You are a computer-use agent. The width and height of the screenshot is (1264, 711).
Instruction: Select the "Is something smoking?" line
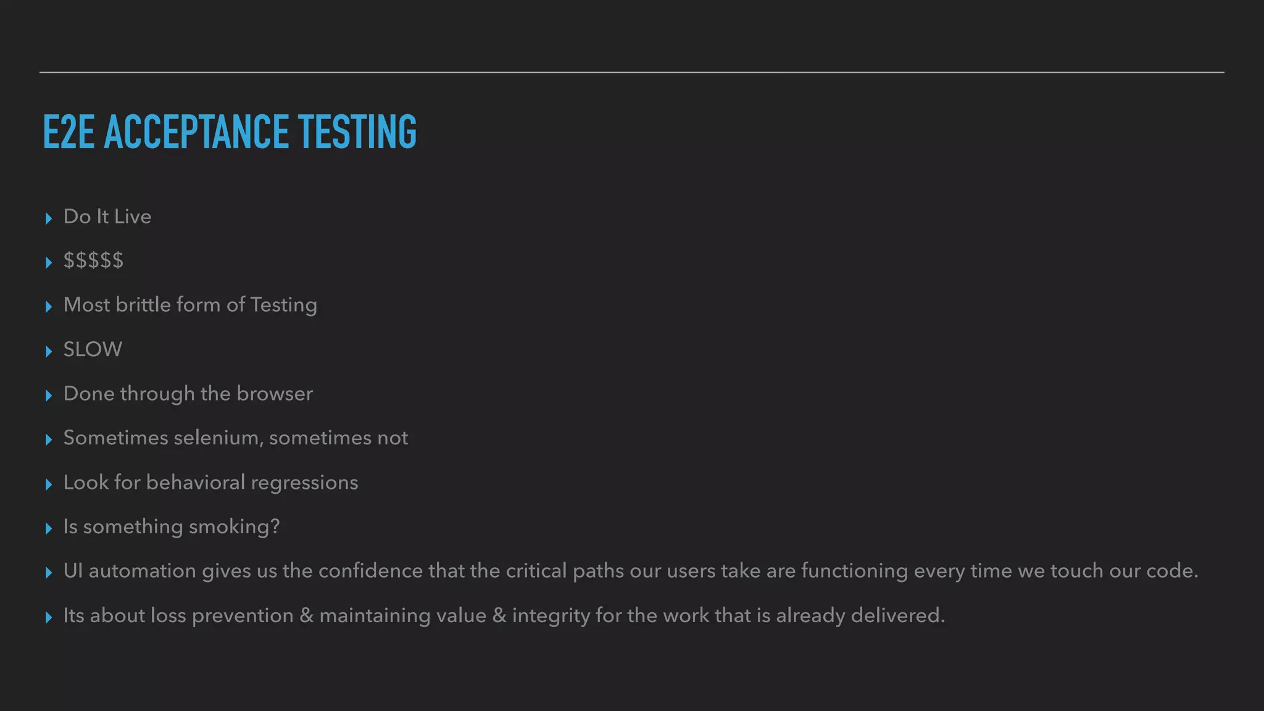coord(172,526)
